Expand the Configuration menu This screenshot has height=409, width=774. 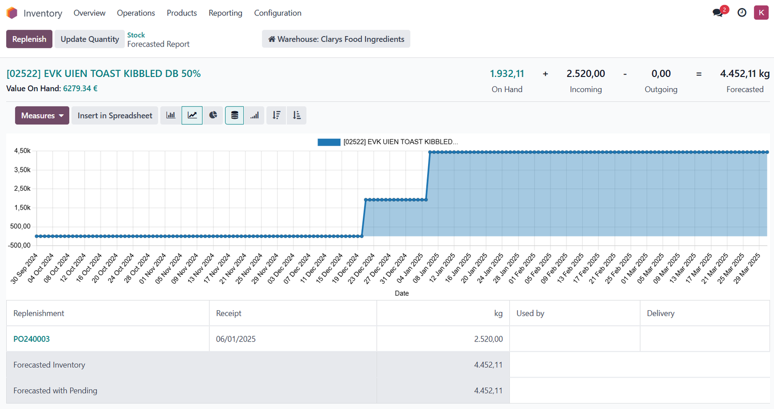pos(278,13)
